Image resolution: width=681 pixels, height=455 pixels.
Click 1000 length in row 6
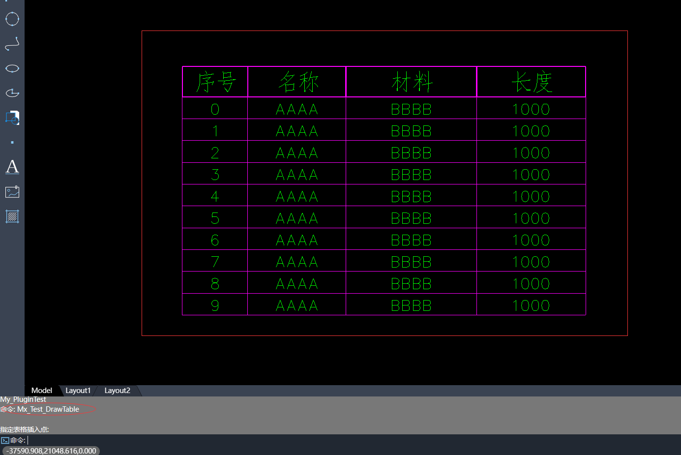coord(532,240)
